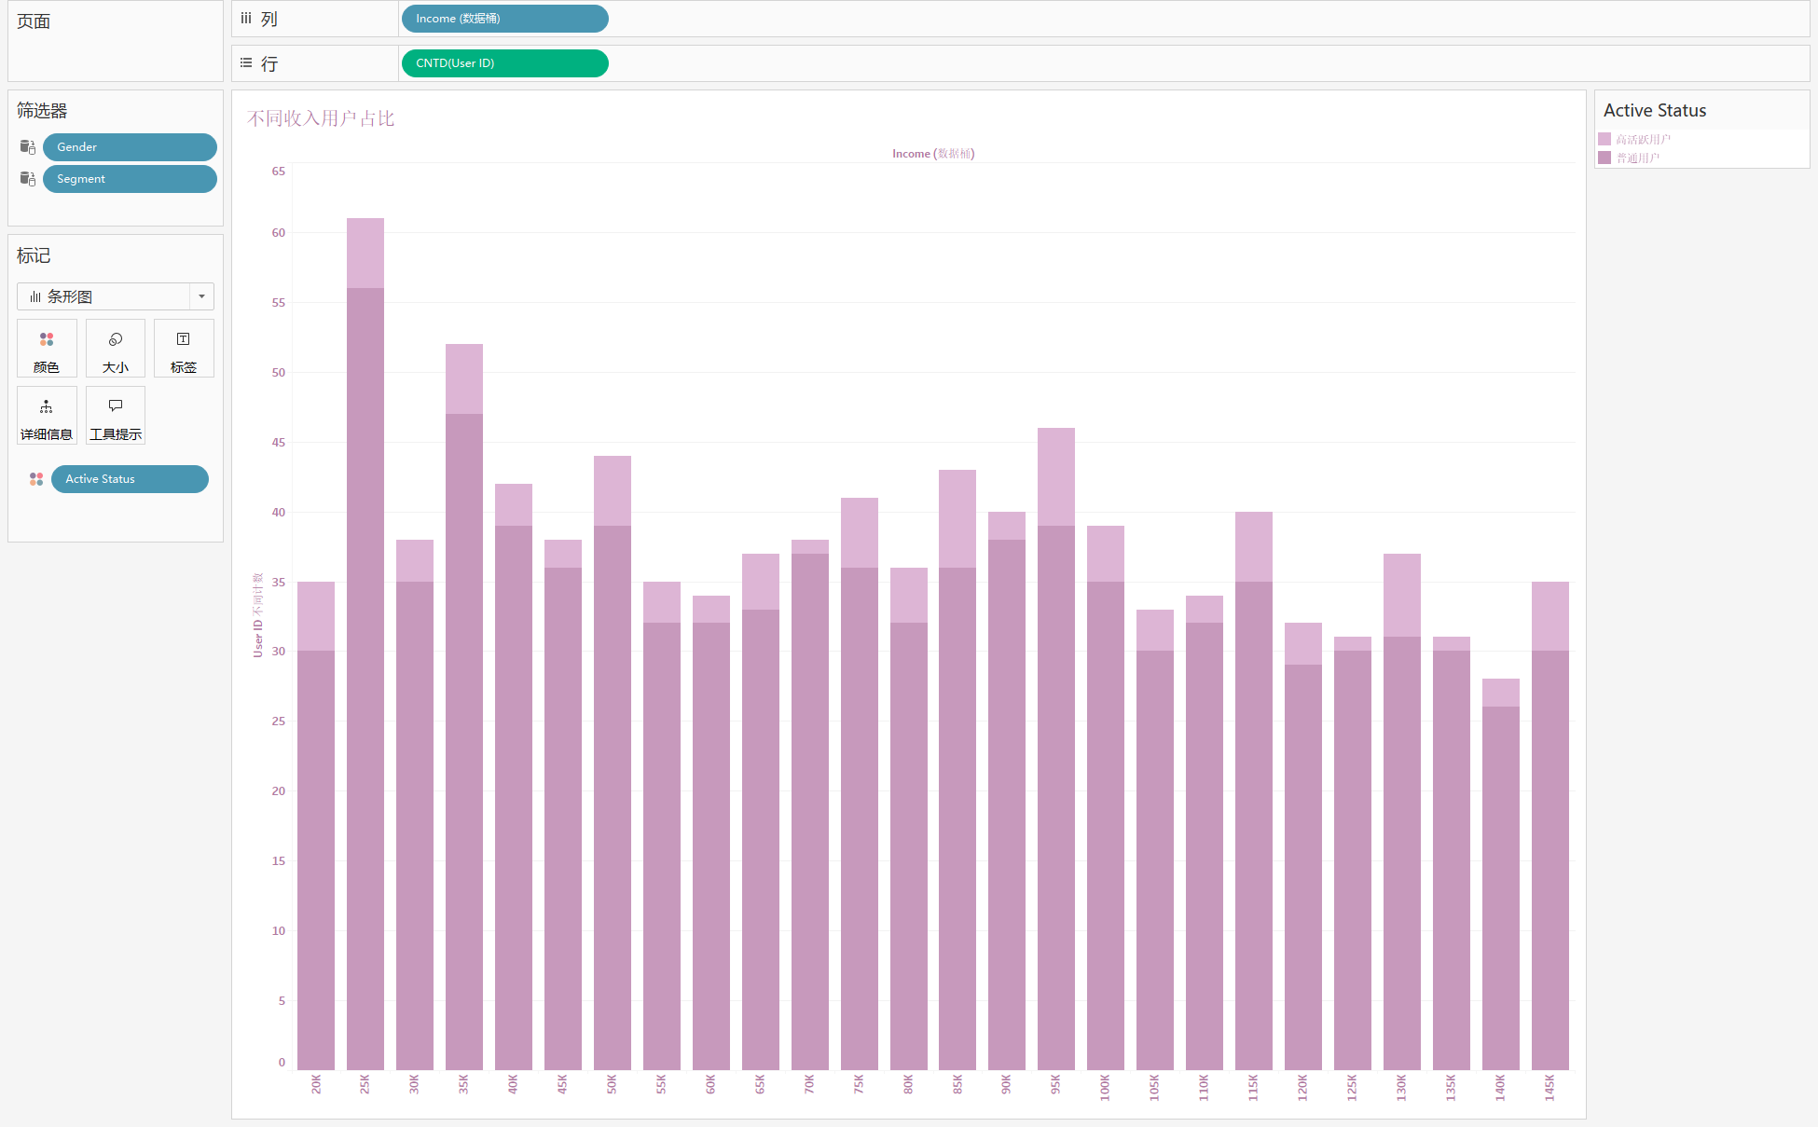Open the 详细信息 (Detail) marks card
Screen dimensions: 1818x1127
[47, 416]
